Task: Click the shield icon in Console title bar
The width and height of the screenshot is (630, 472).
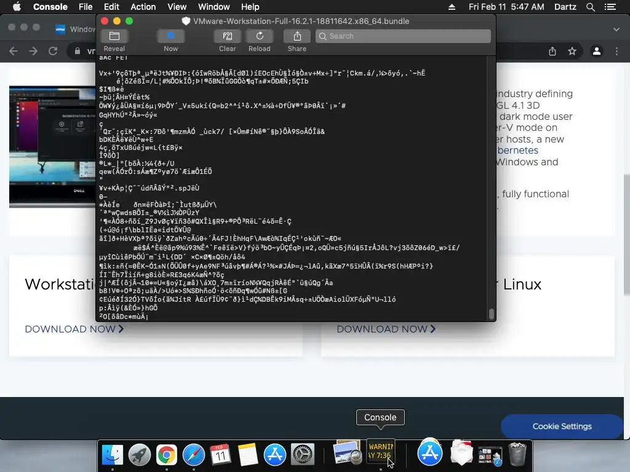Action: 186,22
